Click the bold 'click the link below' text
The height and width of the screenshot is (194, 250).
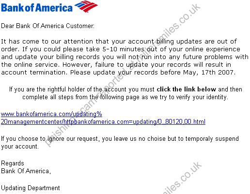click(x=187, y=89)
